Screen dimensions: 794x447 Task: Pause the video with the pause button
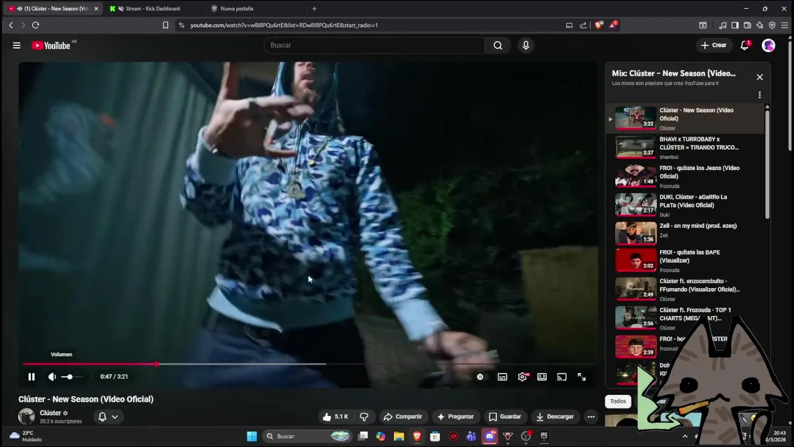31,377
